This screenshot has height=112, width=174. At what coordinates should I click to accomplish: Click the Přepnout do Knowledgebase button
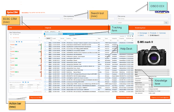[x=160, y=97]
